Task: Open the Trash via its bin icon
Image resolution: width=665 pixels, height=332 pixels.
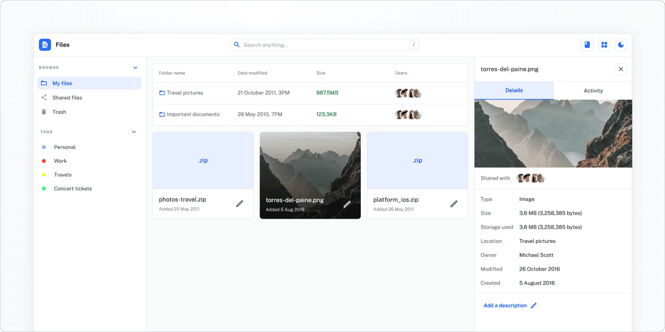Action: [x=44, y=112]
